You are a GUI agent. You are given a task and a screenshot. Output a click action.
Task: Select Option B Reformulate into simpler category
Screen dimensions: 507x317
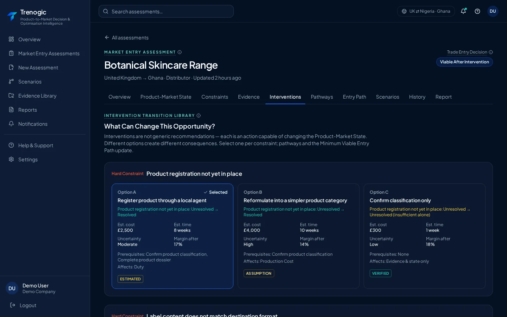click(x=299, y=236)
